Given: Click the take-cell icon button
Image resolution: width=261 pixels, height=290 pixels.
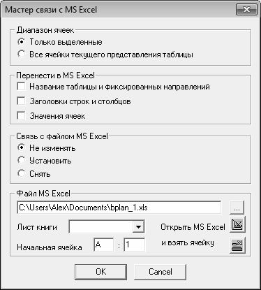Looking at the screenshot, I should click(237, 245).
